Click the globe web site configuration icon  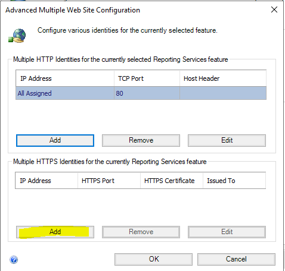click(x=17, y=36)
